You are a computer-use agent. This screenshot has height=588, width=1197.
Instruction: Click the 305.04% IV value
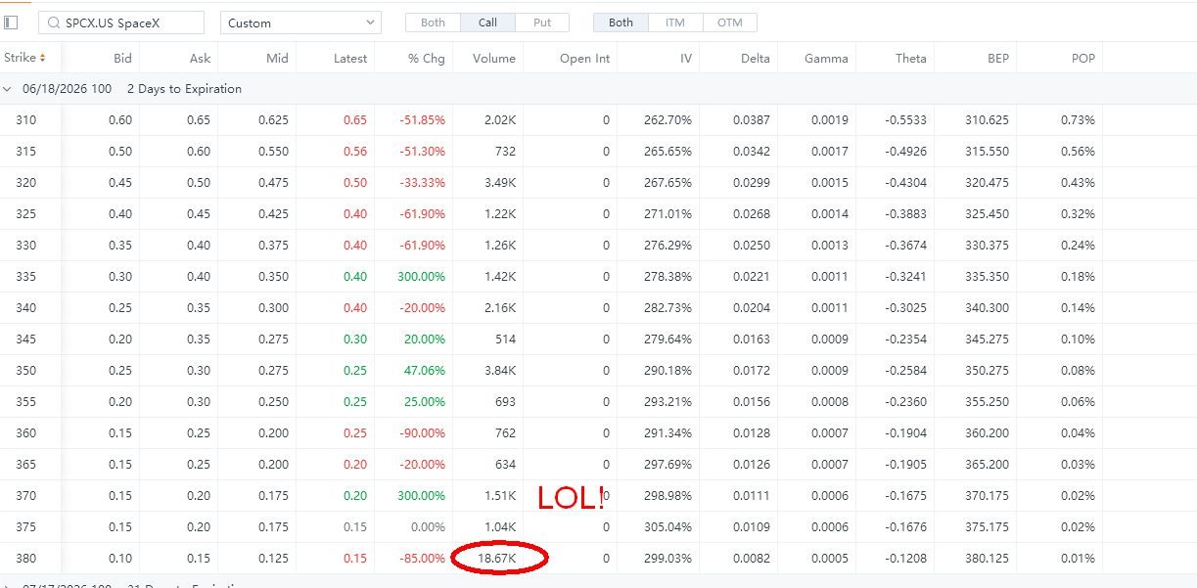click(x=668, y=527)
